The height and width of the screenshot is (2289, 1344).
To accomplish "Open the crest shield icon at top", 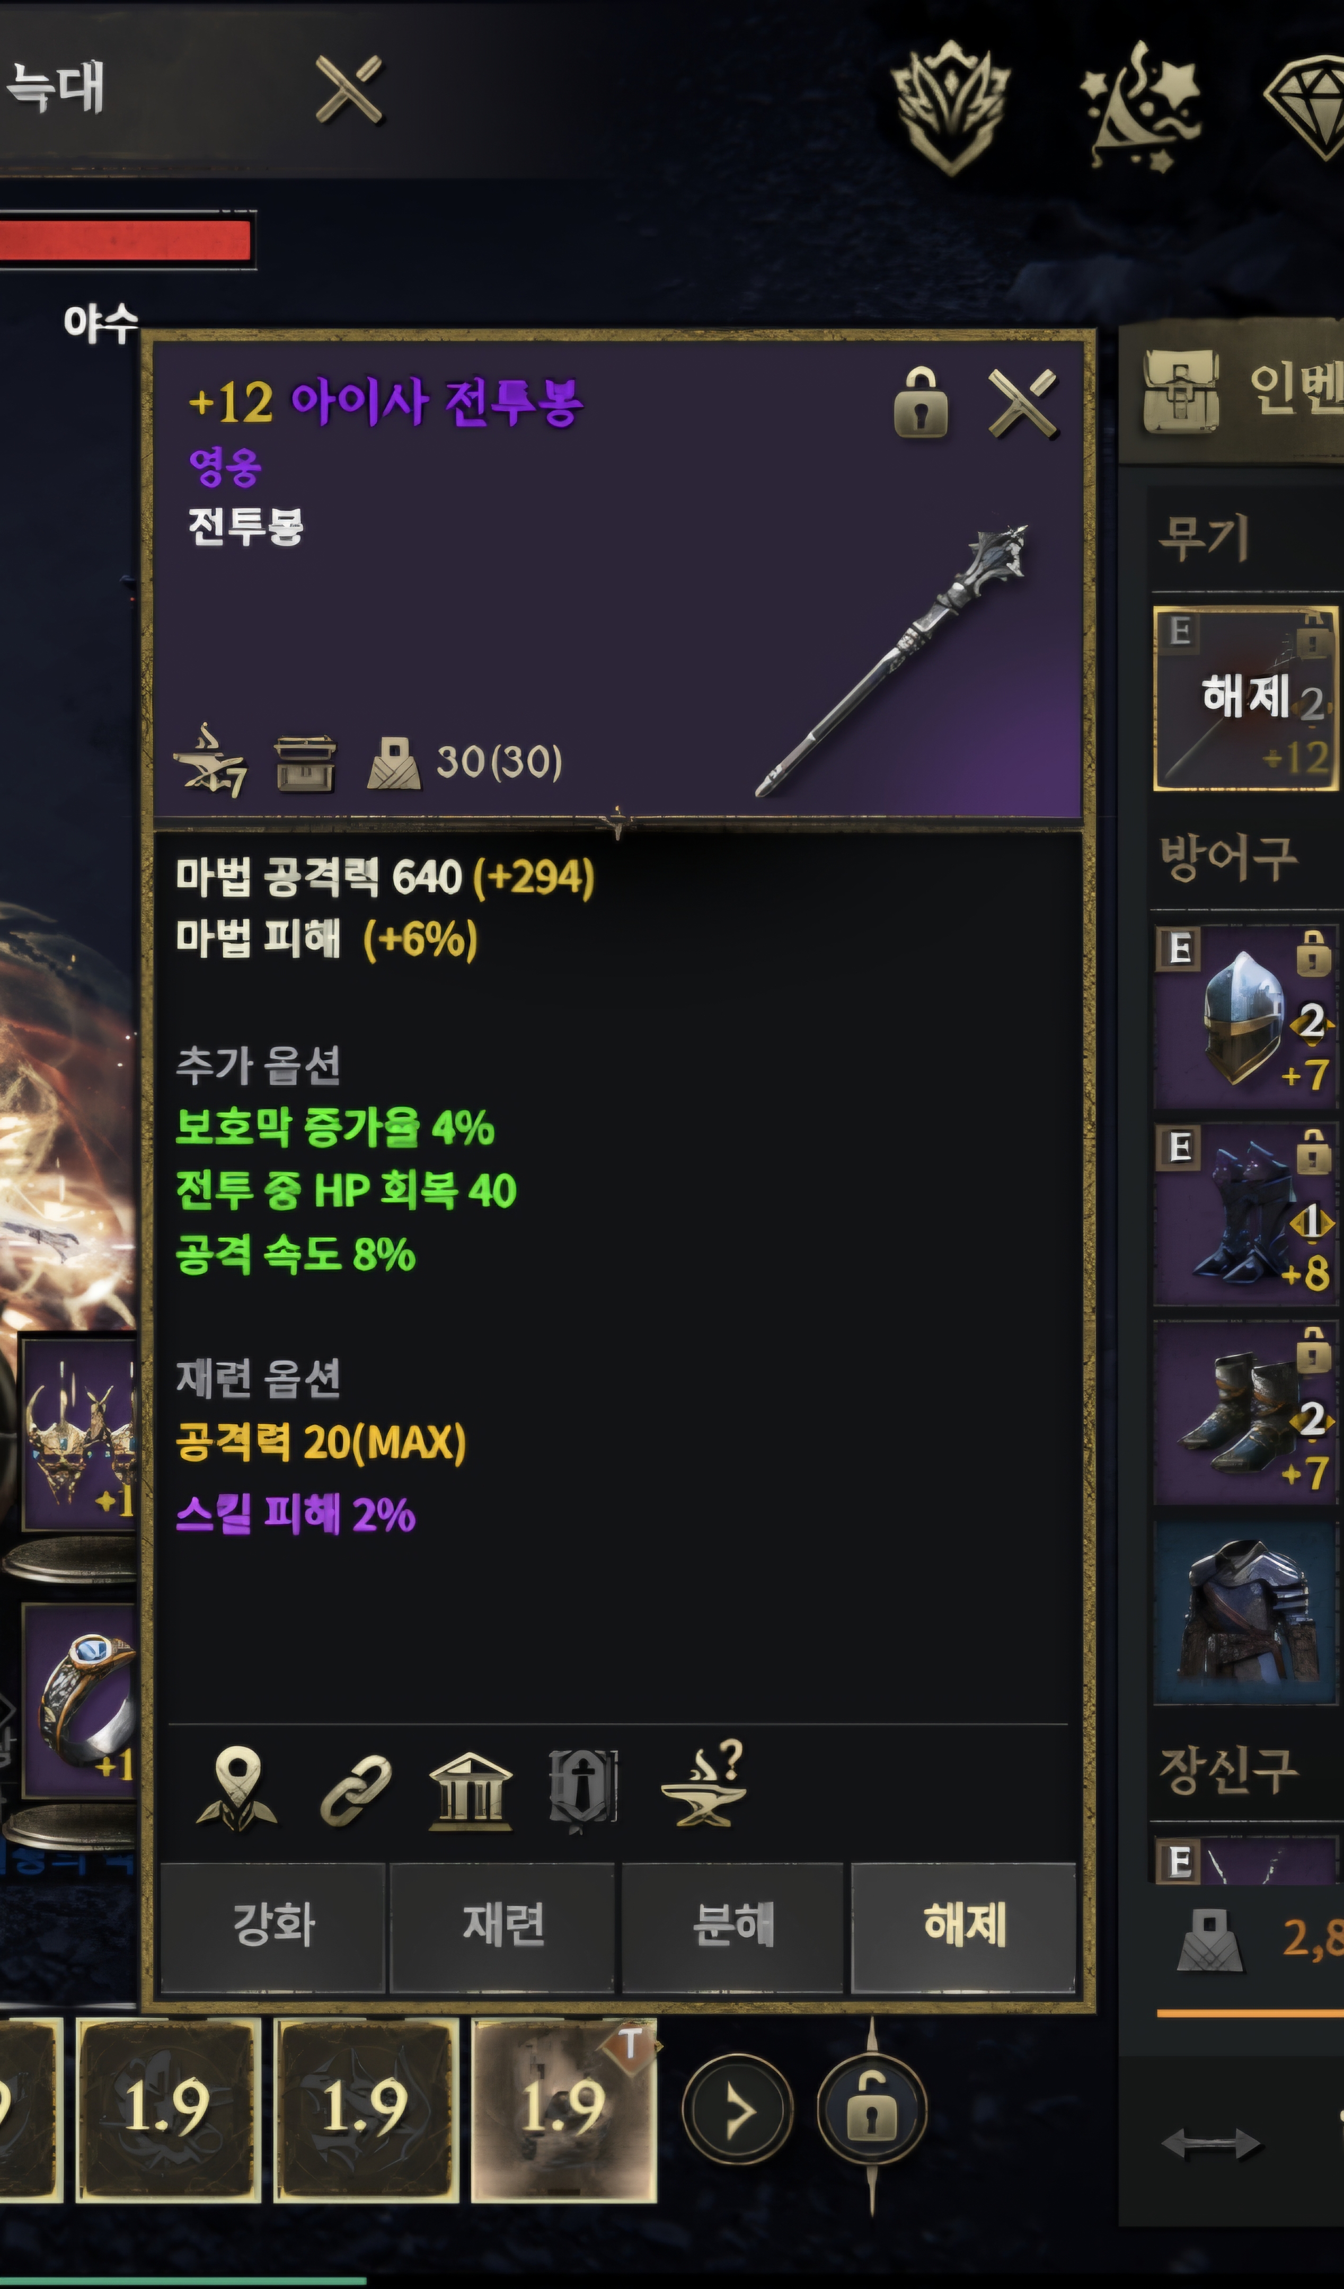I will coord(951,107).
